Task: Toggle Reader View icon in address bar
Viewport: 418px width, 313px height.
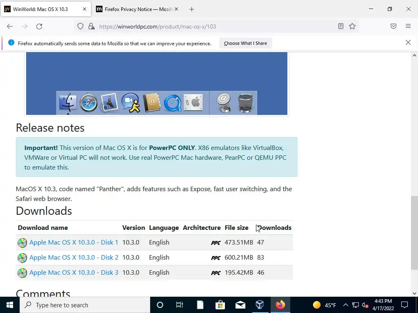Action: (341, 26)
